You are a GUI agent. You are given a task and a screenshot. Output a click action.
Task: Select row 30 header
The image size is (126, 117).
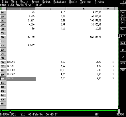[x=3, y=37]
